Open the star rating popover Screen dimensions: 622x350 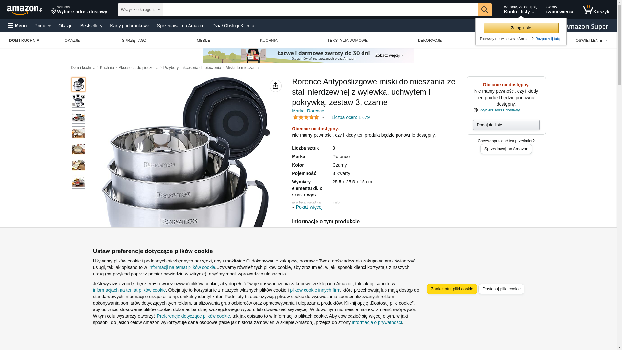coord(308,117)
